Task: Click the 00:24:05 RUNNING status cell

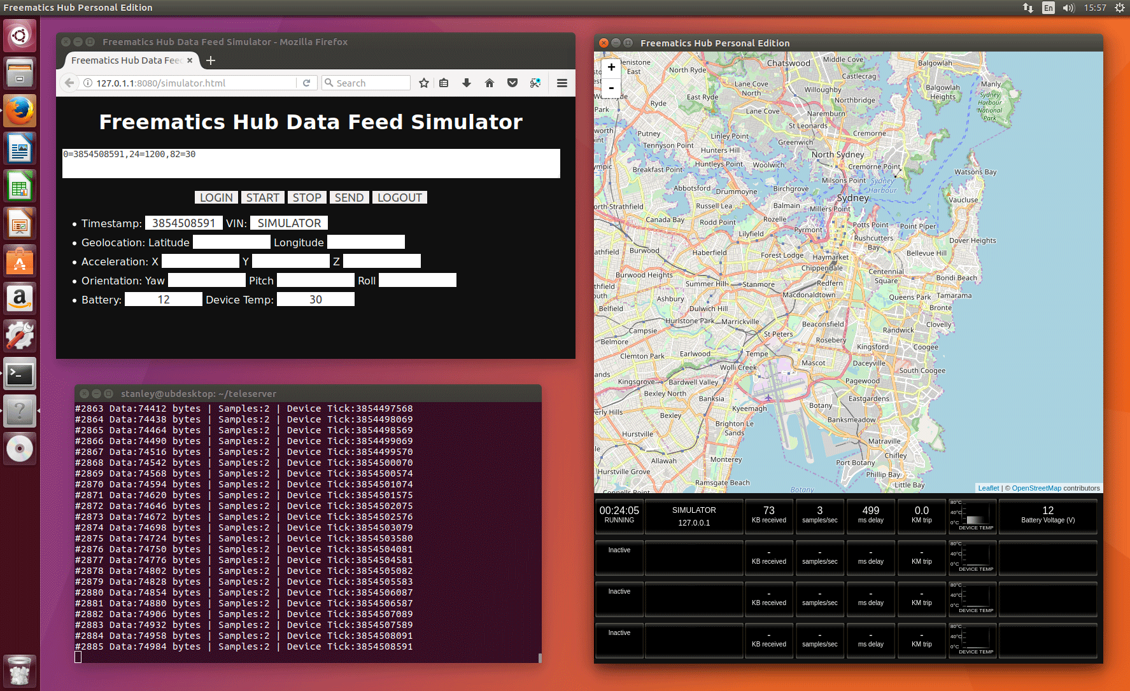Action: coord(619,516)
